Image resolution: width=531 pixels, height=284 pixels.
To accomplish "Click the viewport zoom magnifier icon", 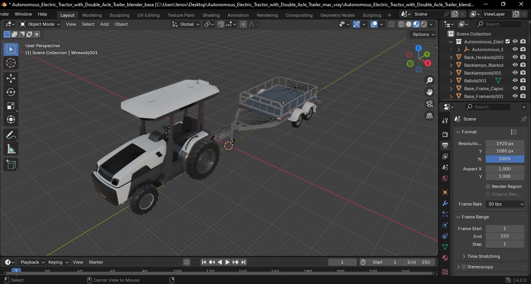I will pyautogui.click(x=429, y=80).
